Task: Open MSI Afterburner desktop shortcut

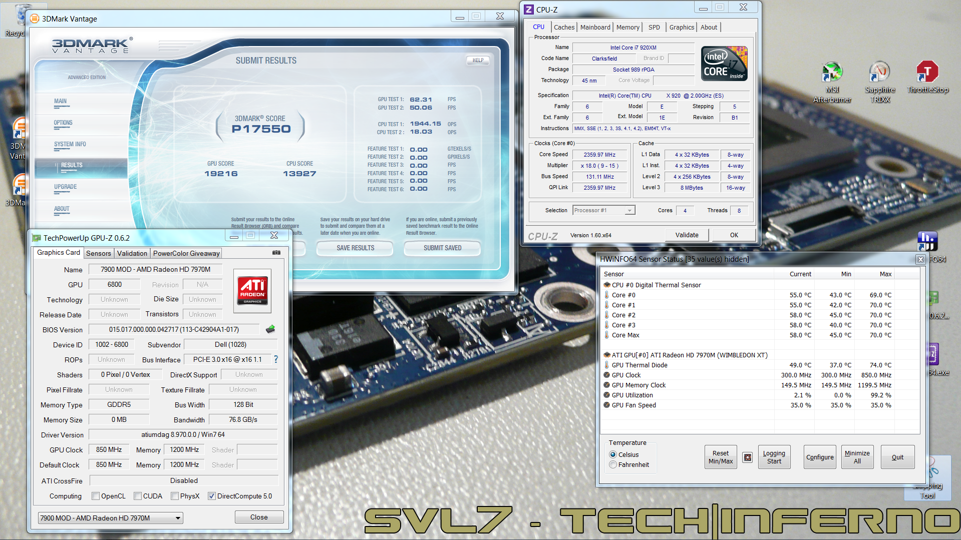Action: coord(832,82)
